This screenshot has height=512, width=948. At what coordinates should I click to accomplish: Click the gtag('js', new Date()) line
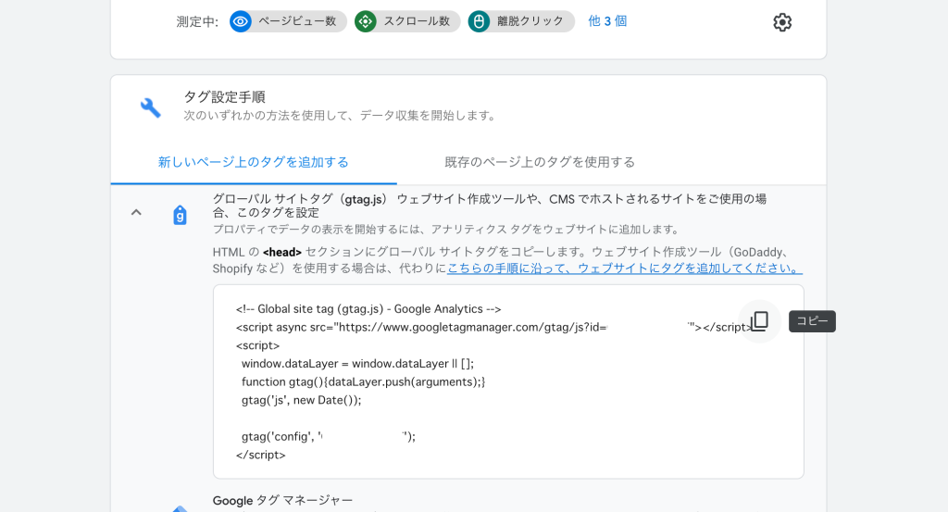tap(301, 400)
